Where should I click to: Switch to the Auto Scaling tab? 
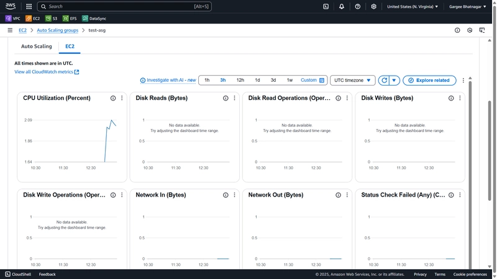(x=37, y=46)
